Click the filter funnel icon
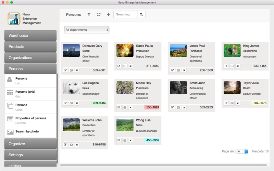 tap(89, 14)
